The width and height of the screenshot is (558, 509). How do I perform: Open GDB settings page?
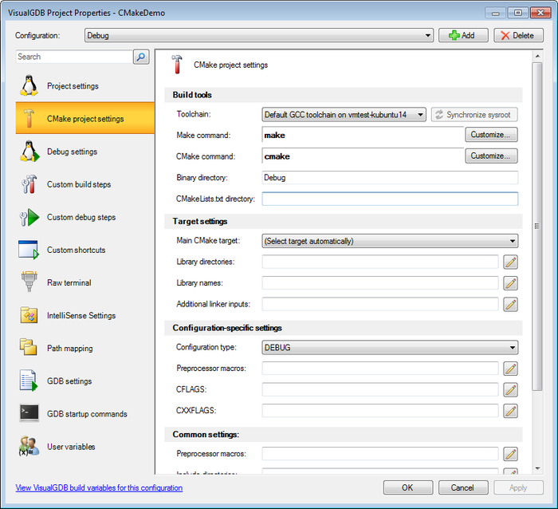[x=85, y=381]
